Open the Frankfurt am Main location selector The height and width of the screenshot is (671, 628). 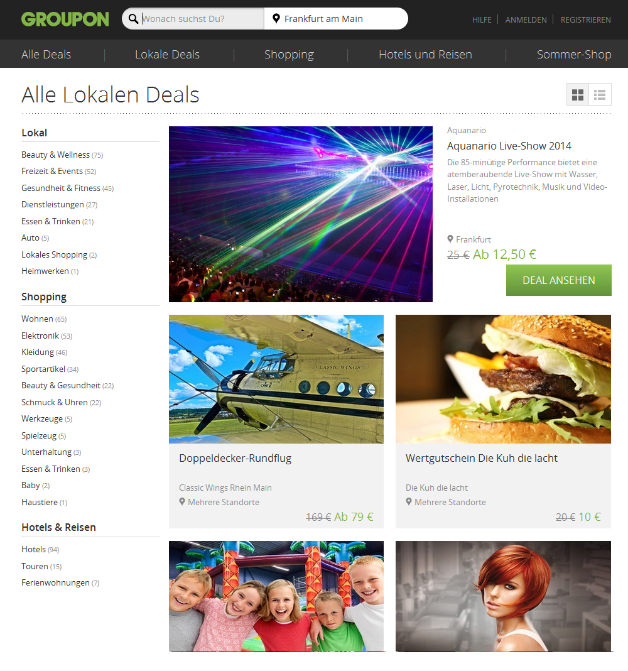click(336, 19)
